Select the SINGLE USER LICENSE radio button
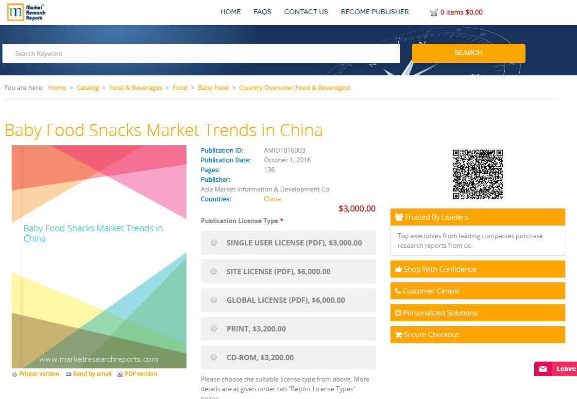Viewport: 577px width, 399px height. tap(214, 243)
